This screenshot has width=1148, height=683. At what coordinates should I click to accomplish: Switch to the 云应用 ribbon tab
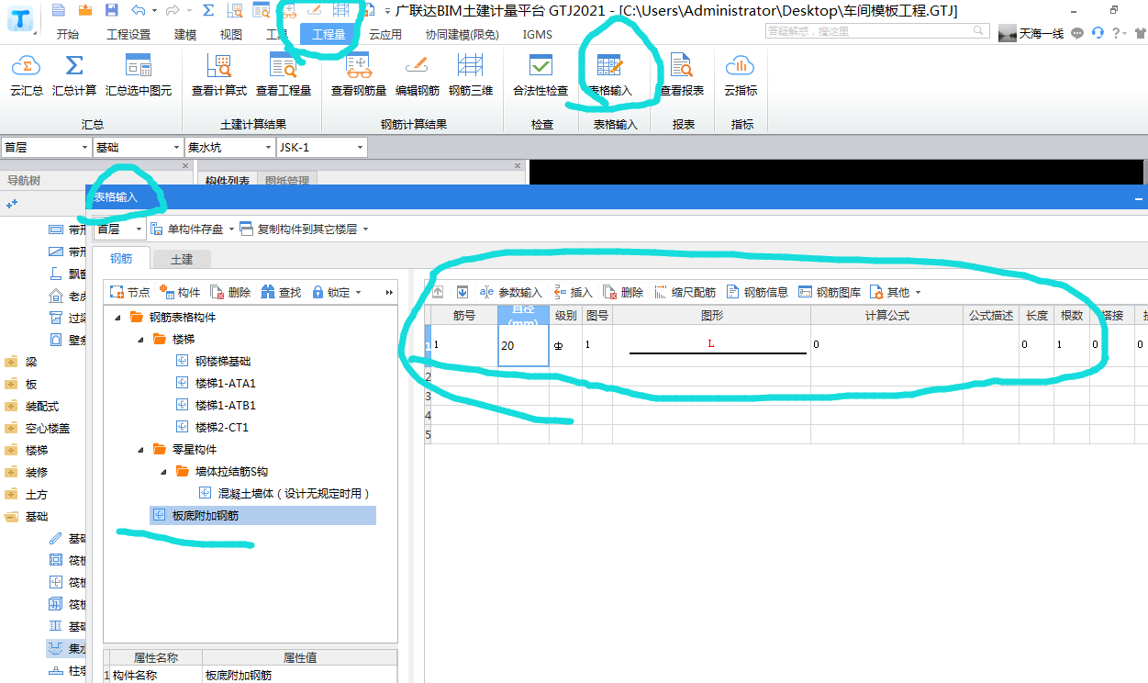[385, 35]
